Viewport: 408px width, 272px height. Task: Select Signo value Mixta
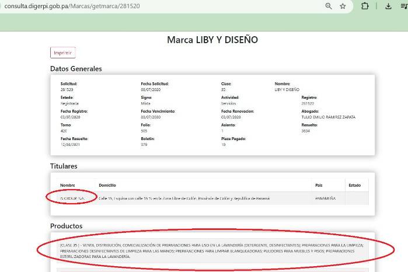pyautogui.click(x=145, y=103)
